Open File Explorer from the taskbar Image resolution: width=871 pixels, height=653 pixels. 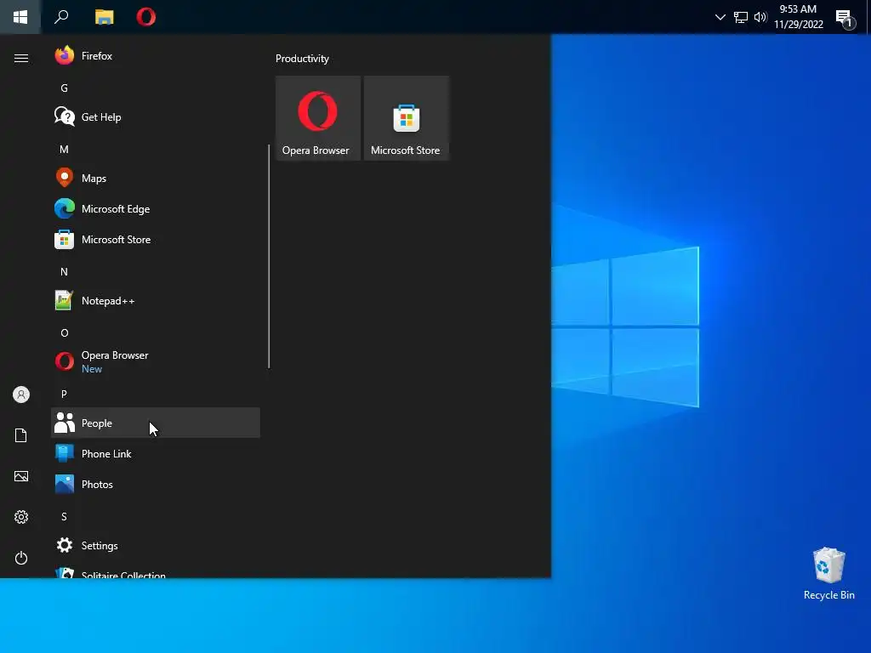tap(104, 17)
